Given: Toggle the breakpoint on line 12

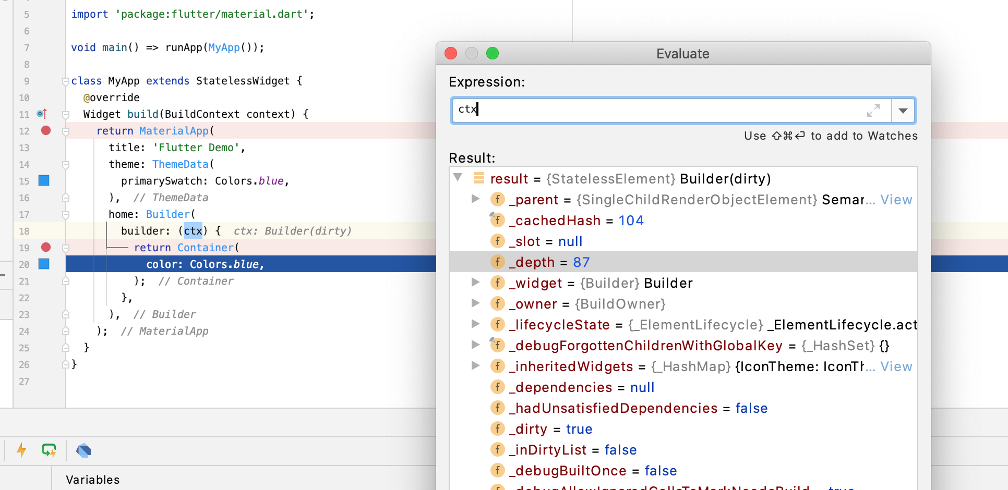Looking at the screenshot, I should pyautogui.click(x=46, y=130).
